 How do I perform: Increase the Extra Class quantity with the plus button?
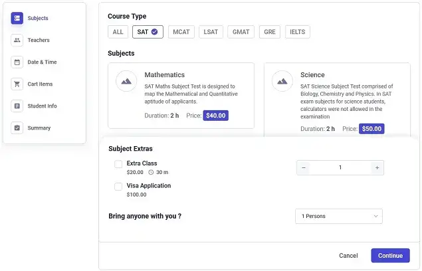pyautogui.click(x=377, y=167)
